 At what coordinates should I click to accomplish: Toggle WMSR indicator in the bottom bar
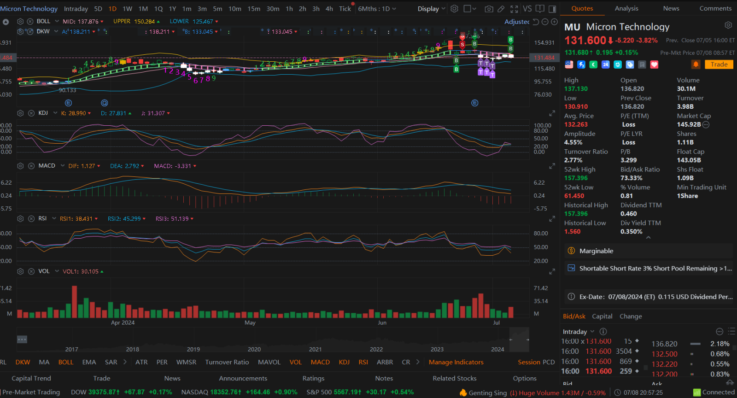click(x=187, y=362)
